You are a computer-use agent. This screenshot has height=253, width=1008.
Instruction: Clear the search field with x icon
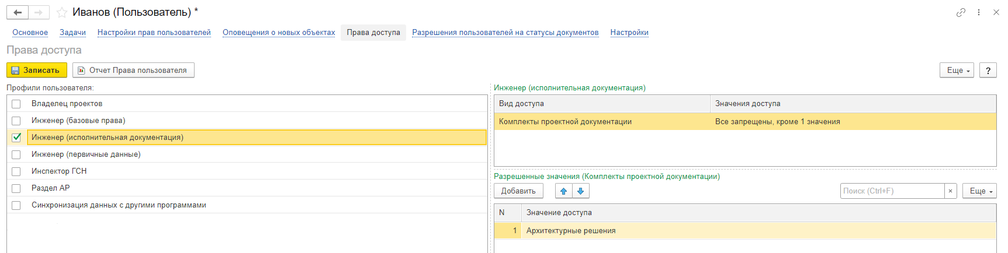point(950,191)
